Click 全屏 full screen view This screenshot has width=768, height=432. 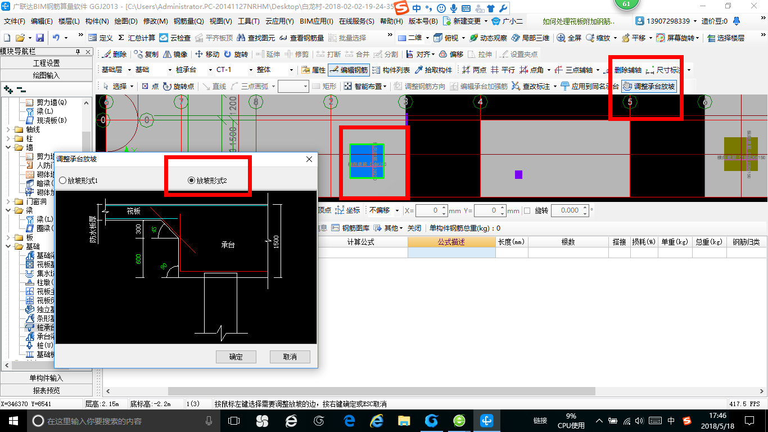[569, 38]
